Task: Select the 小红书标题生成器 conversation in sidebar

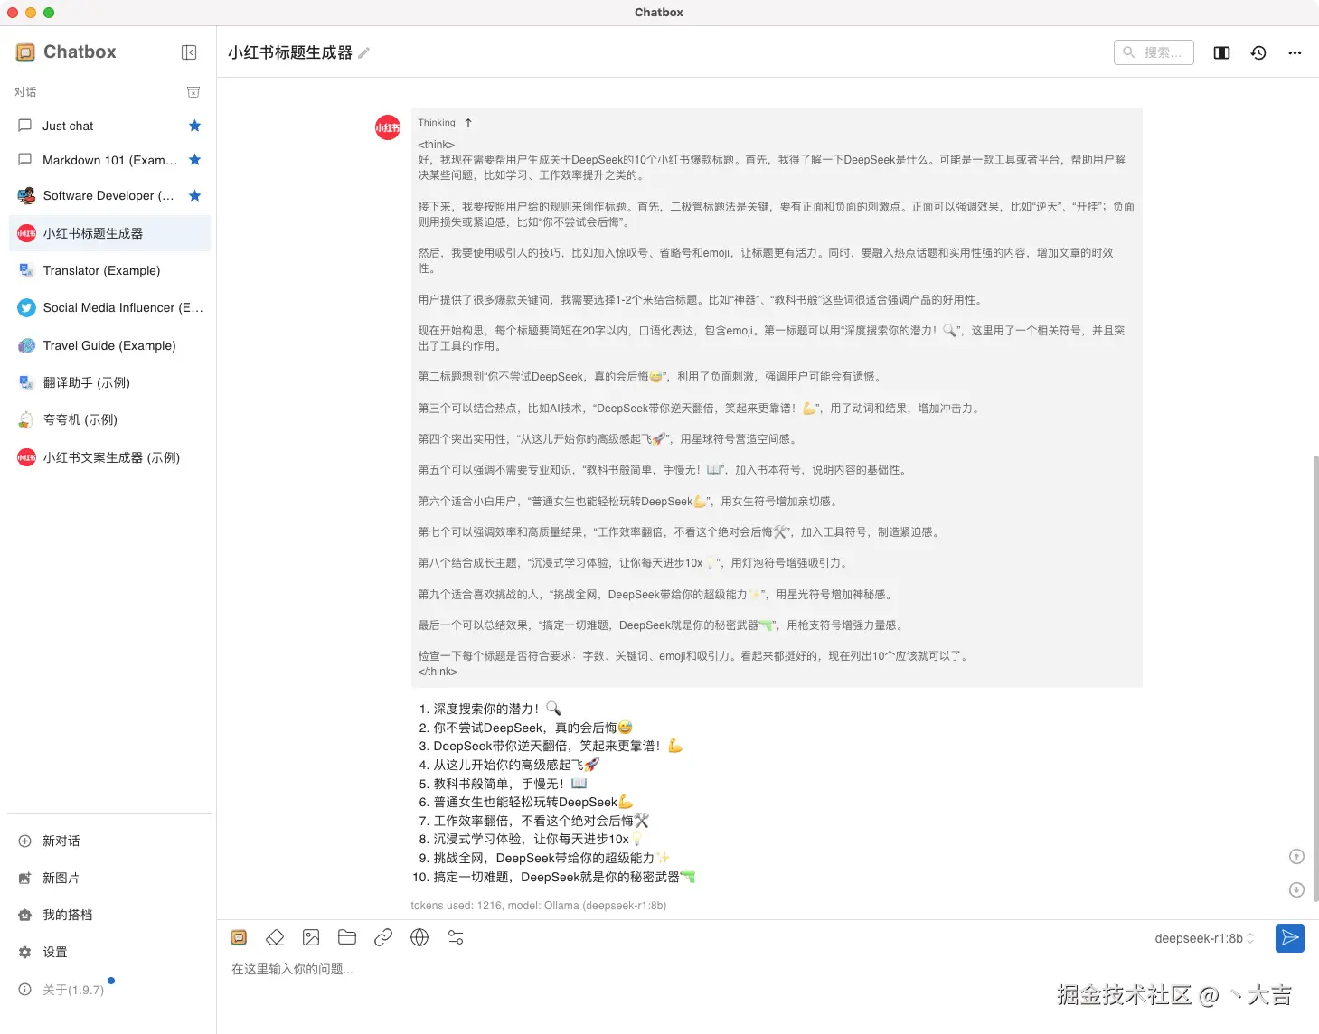Action: (109, 233)
